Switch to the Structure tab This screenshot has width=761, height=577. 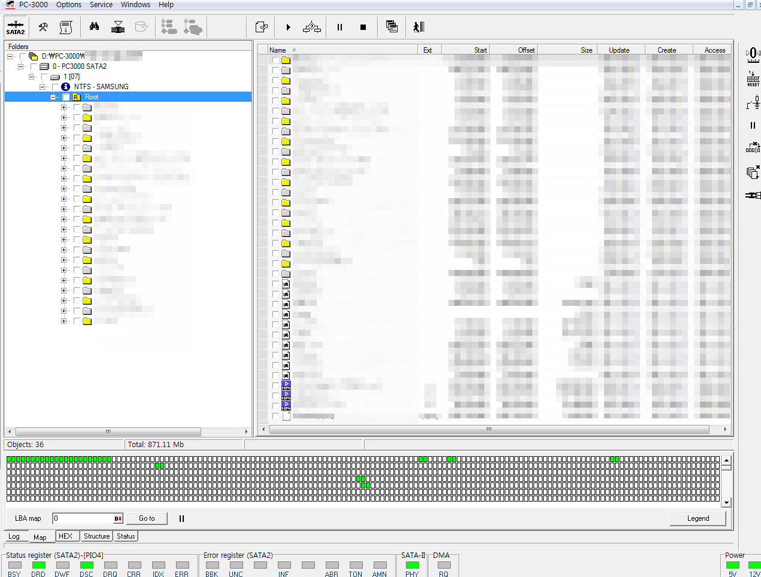pos(96,536)
